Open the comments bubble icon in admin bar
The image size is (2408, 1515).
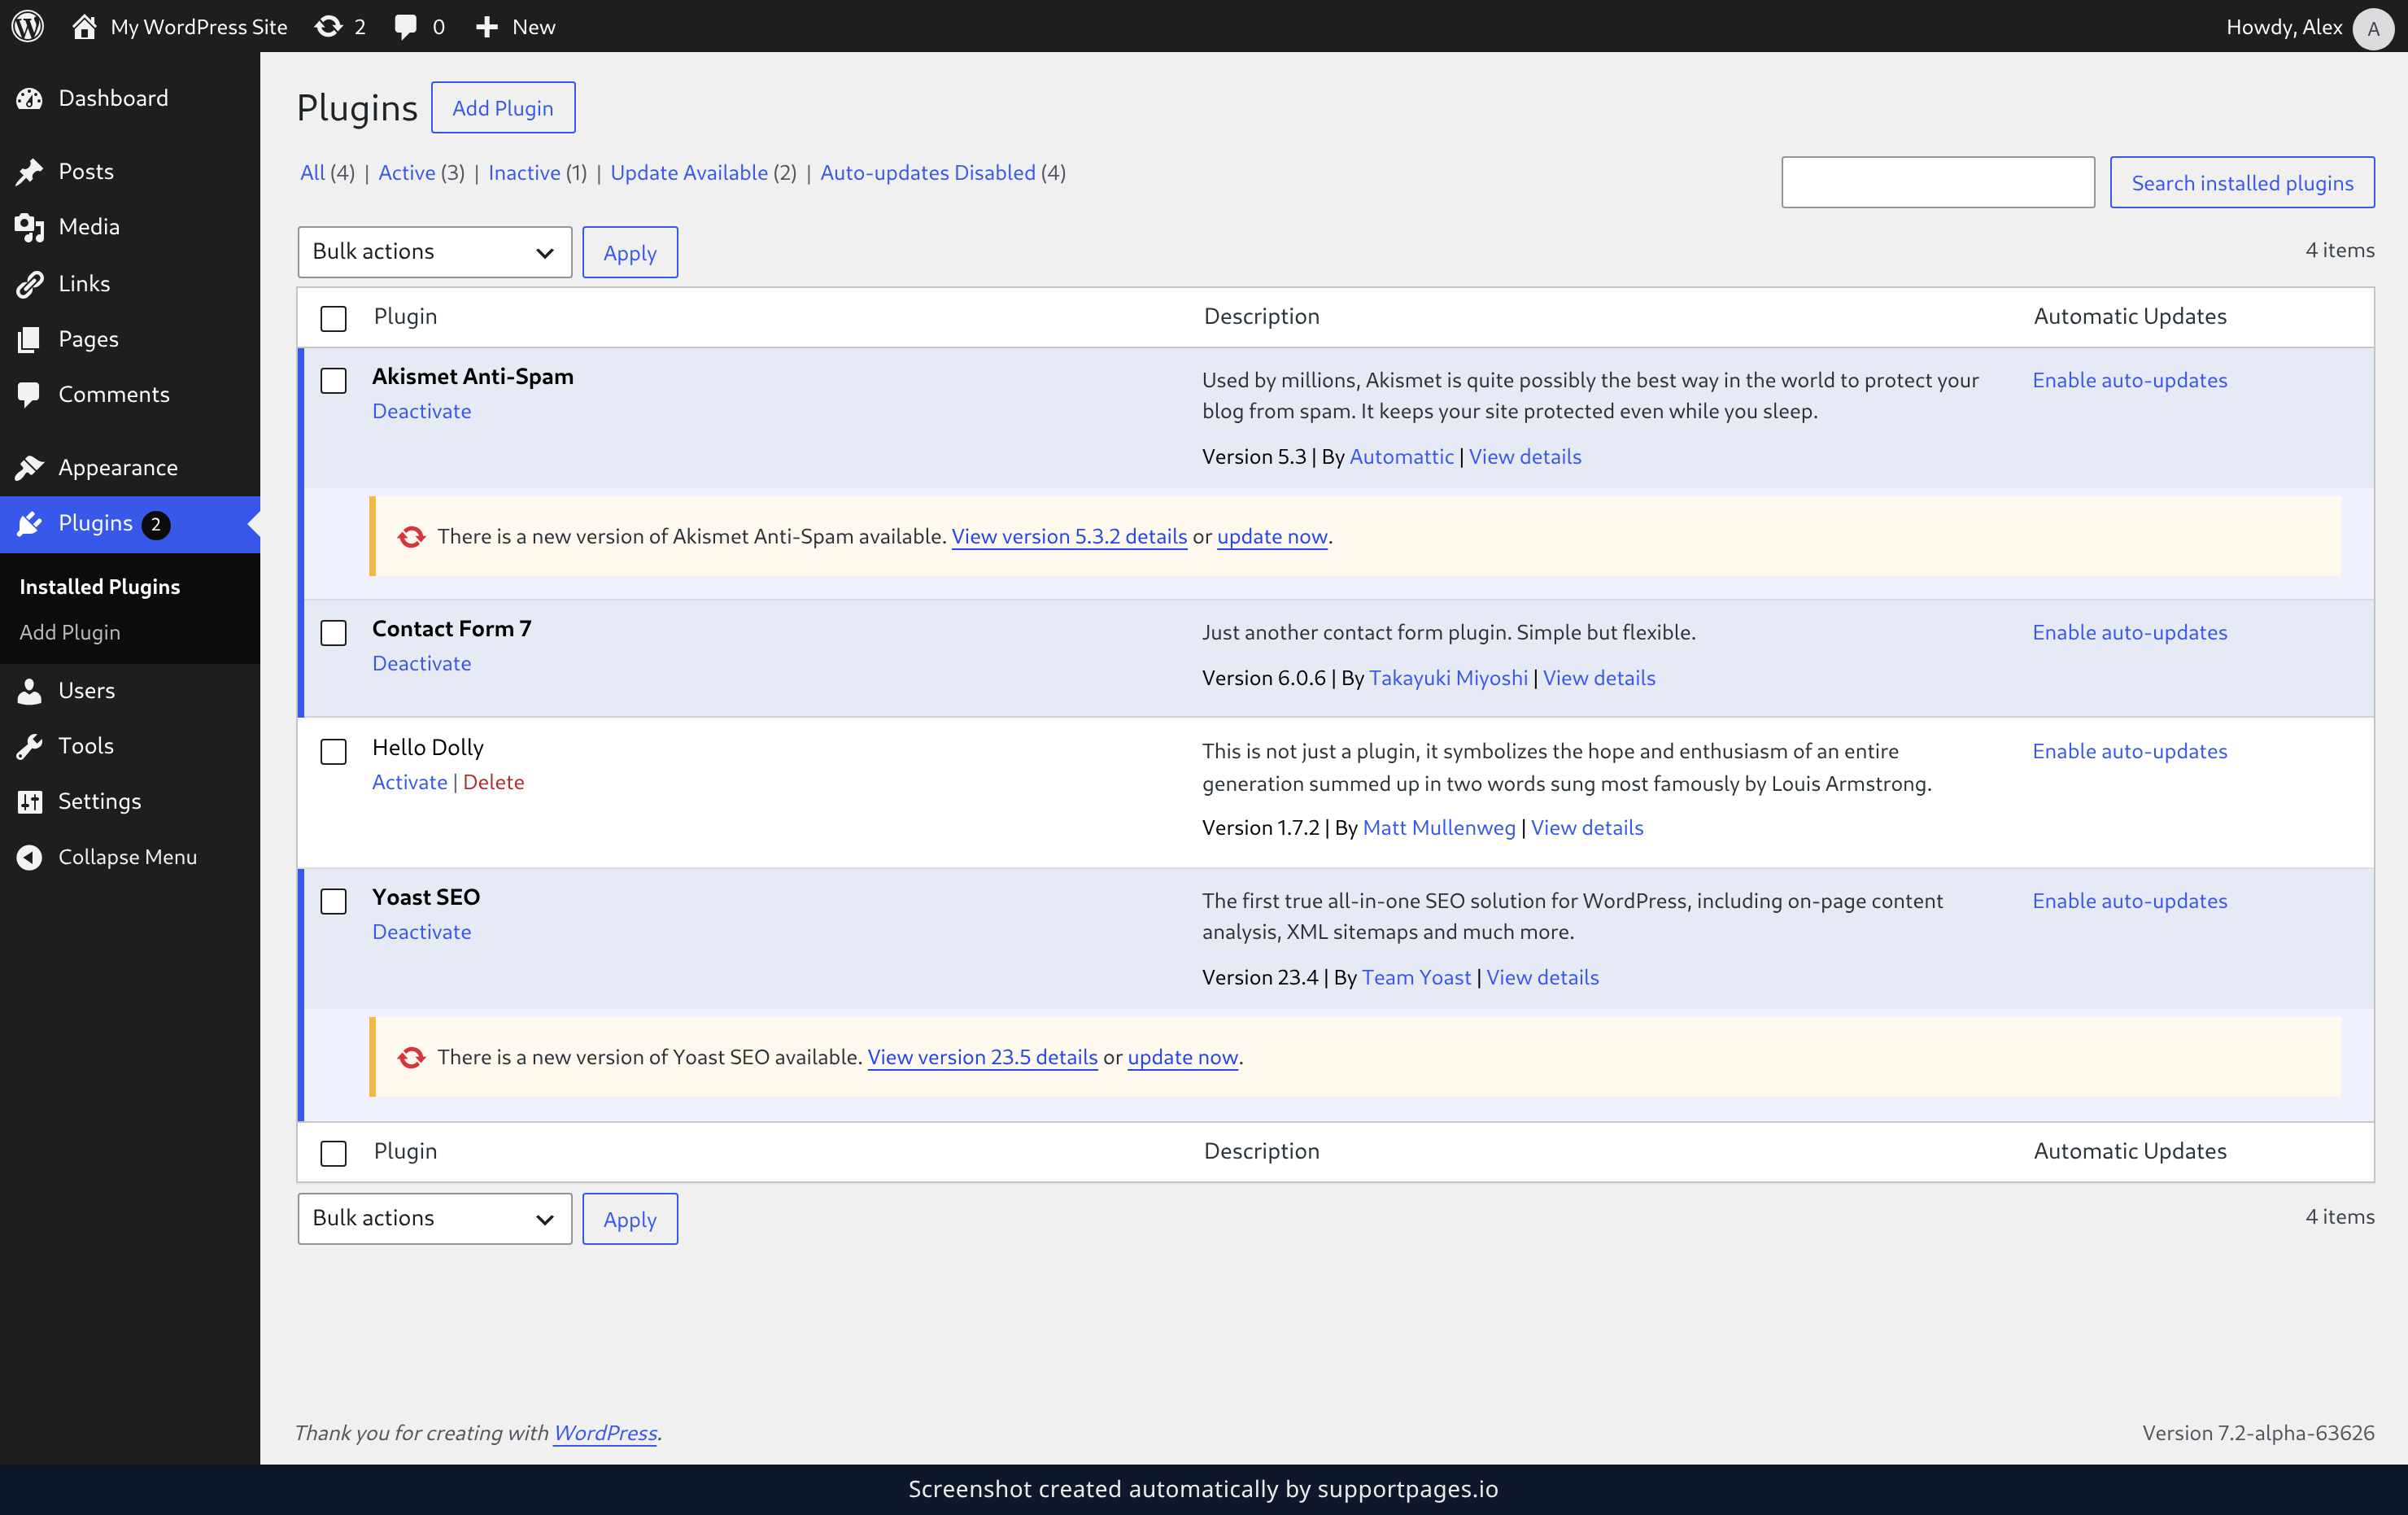coord(405,27)
